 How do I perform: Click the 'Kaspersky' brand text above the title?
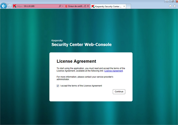coord(57,40)
